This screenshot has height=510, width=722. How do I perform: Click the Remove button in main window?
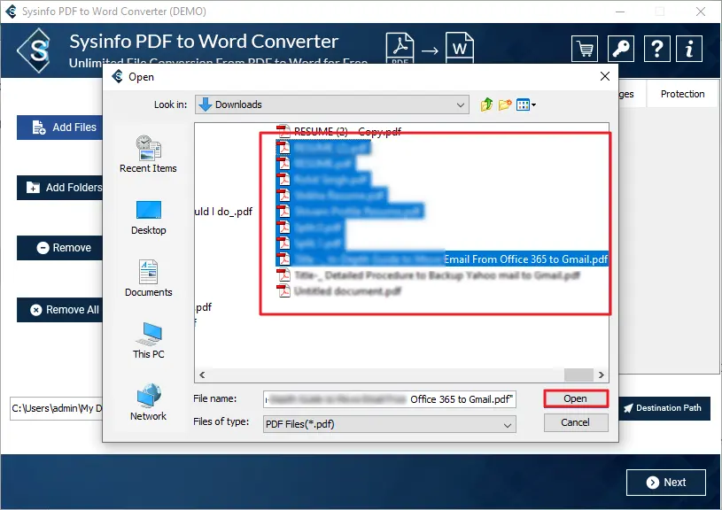60,248
